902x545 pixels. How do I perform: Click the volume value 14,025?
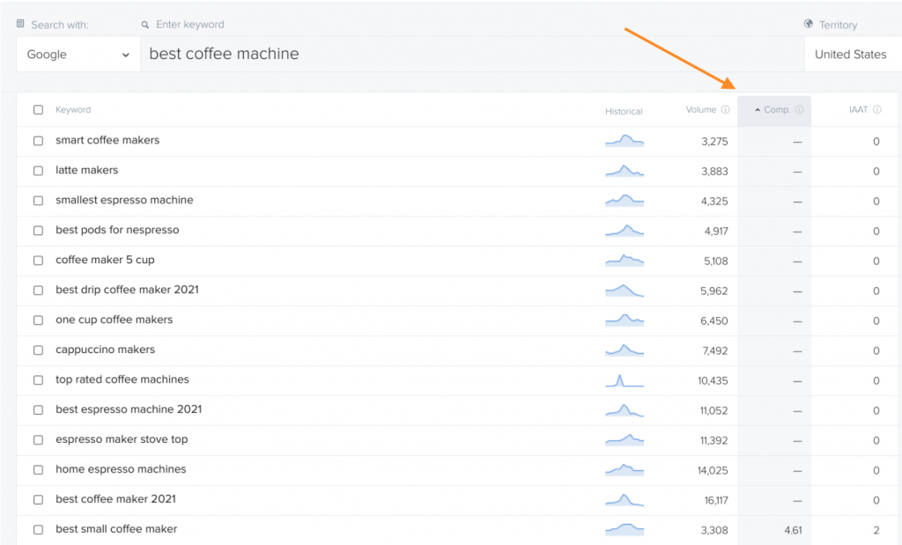click(713, 470)
